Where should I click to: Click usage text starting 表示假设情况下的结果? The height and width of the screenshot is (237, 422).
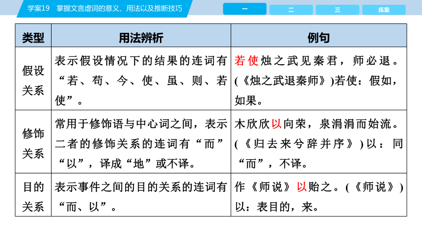click(x=141, y=81)
